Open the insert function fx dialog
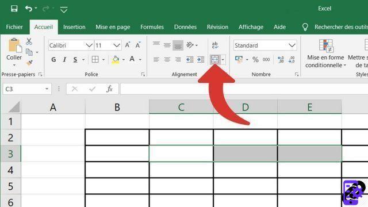368x207 pixels. pyautogui.click(x=109, y=89)
